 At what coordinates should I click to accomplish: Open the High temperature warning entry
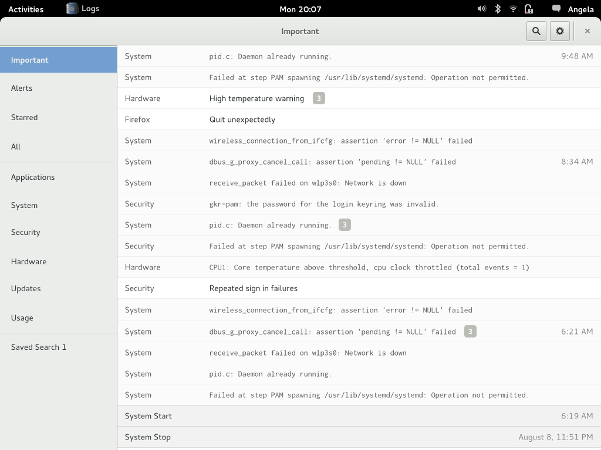pos(359,98)
